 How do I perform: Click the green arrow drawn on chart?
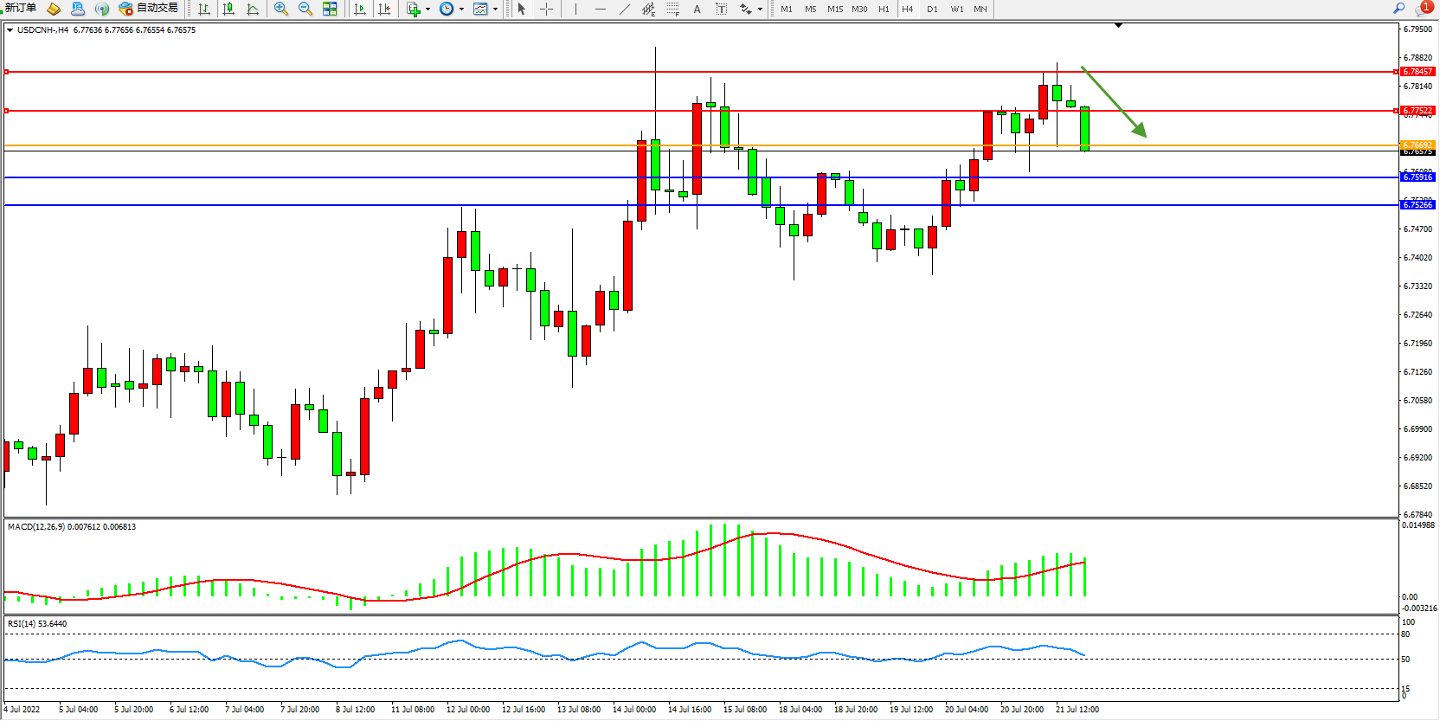pos(1115,102)
